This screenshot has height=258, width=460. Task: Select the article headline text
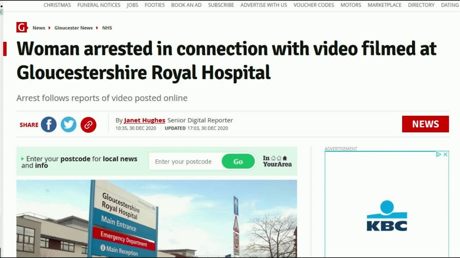tap(226, 61)
